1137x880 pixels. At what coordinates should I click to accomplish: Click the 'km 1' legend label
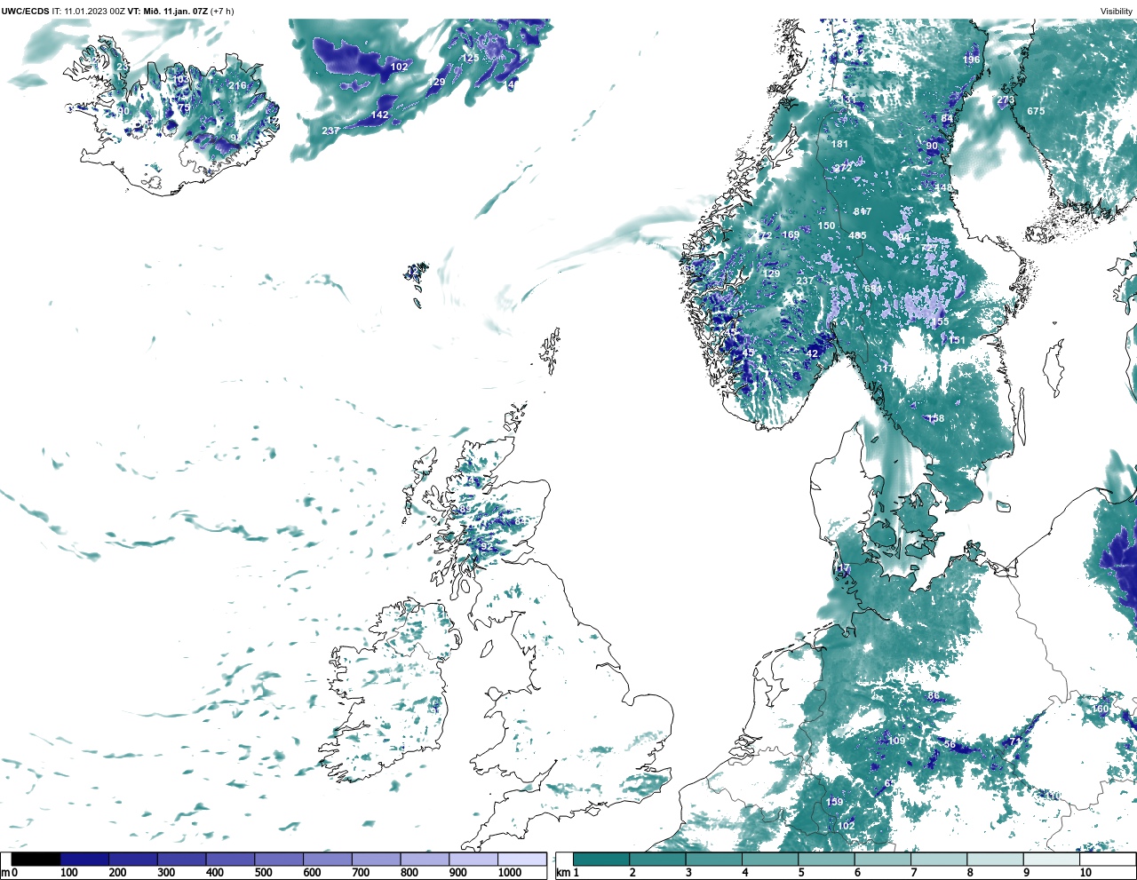click(567, 873)
